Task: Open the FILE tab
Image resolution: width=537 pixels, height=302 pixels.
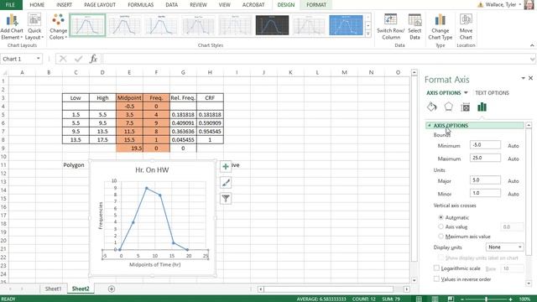Action: coord(11,5)
